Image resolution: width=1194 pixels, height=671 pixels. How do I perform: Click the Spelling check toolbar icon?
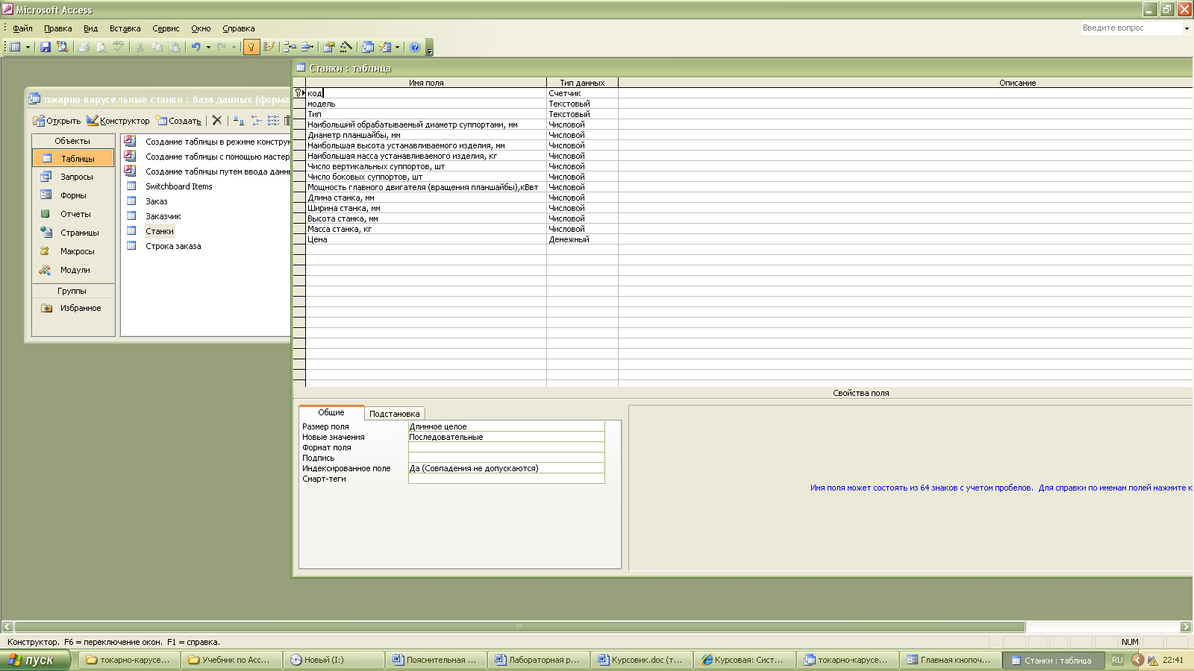click(x=119, y=47)
